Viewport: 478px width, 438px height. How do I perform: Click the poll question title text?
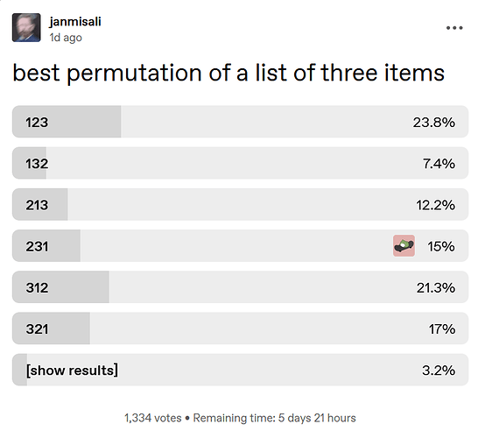pyautogui.click(x=228, y=73)
